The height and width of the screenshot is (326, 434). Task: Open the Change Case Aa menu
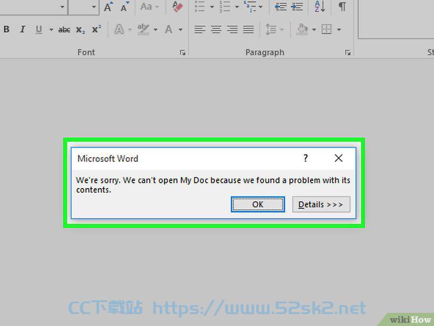point(150,7)
